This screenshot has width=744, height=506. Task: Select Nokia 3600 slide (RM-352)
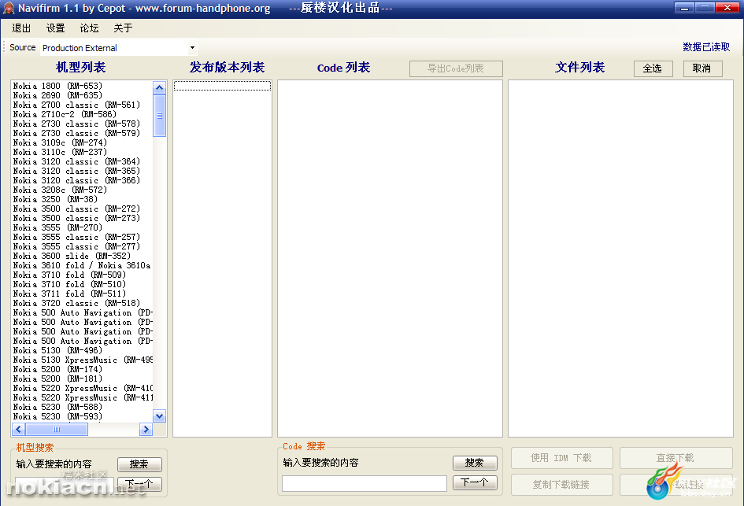click(72, 256)
